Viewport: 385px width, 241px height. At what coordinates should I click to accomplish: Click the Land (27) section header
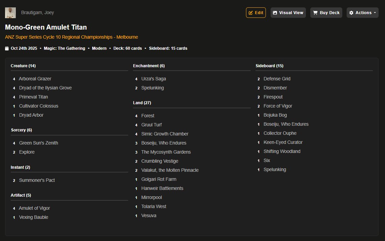(142, 103)
